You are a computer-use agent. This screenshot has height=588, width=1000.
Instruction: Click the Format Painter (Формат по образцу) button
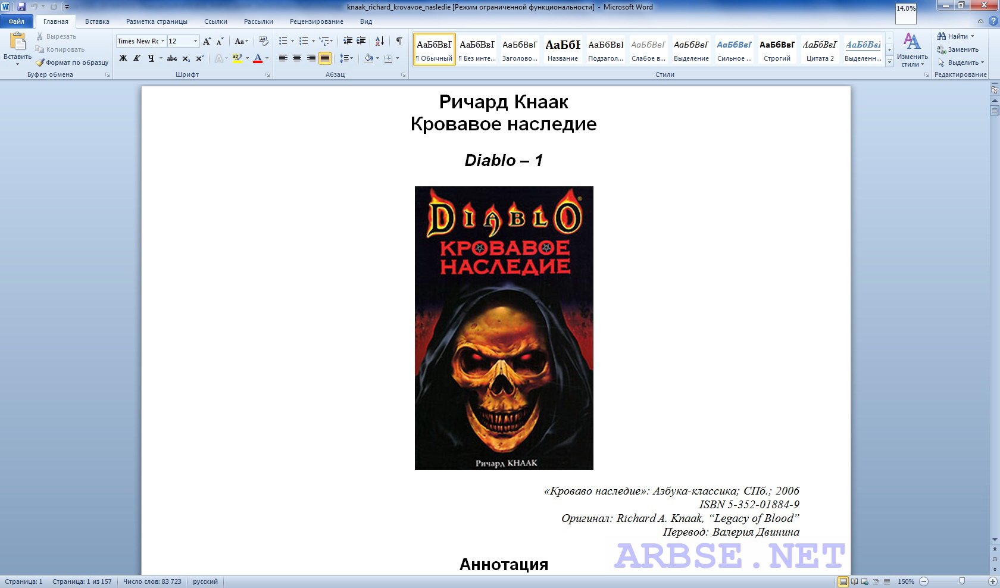pyautogui.click(x=72, y=62)
